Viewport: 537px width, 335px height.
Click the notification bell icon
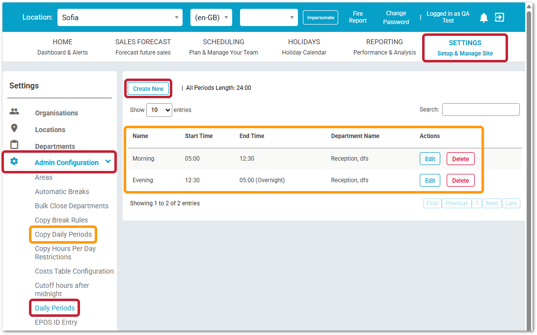coord(483,18)
